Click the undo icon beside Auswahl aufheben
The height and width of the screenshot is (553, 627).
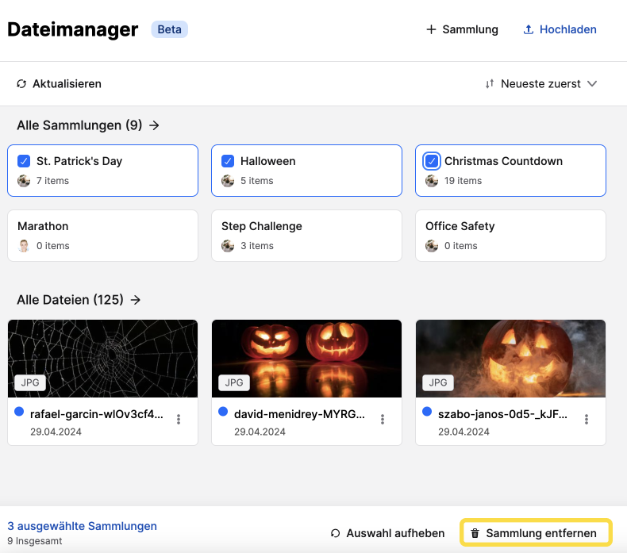click(336, 533)
